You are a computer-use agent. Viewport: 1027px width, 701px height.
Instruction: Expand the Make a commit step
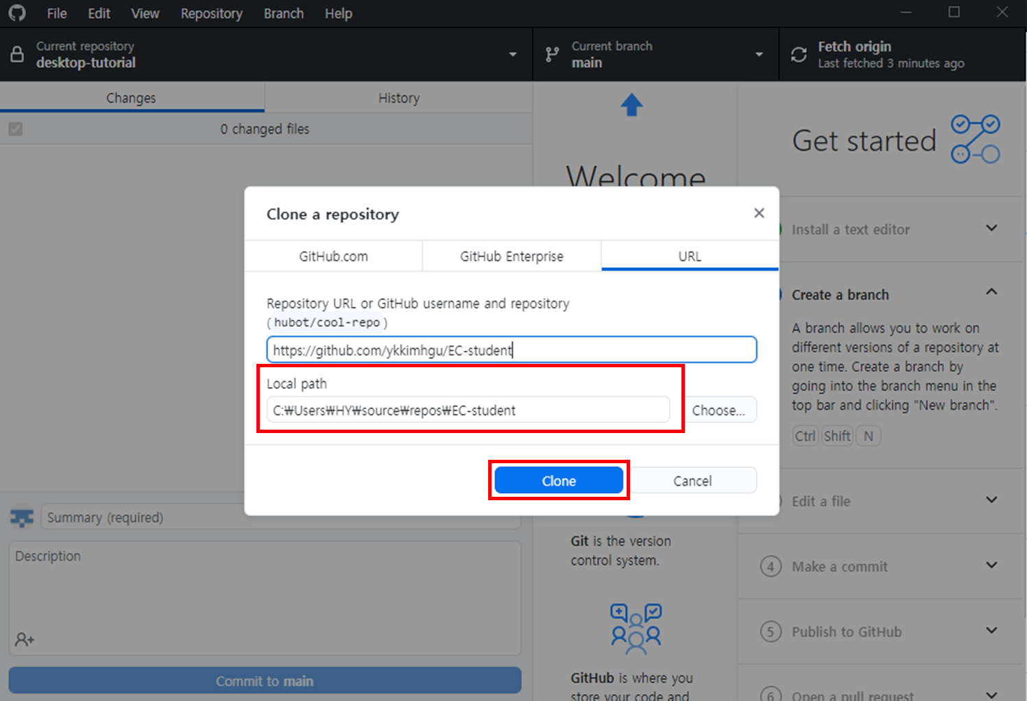pos(991,565)
